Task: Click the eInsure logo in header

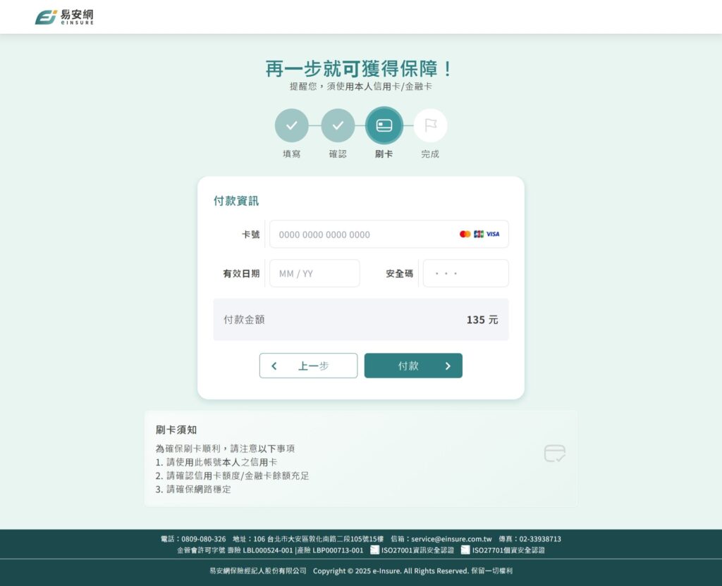Action: click(64, 17)
